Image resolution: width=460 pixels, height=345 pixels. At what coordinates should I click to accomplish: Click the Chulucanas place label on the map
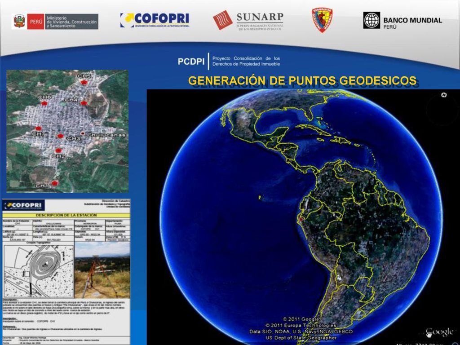click(106, 135)
